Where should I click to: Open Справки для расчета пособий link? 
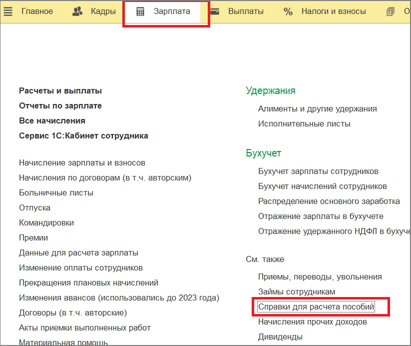[x=316, y=306]
